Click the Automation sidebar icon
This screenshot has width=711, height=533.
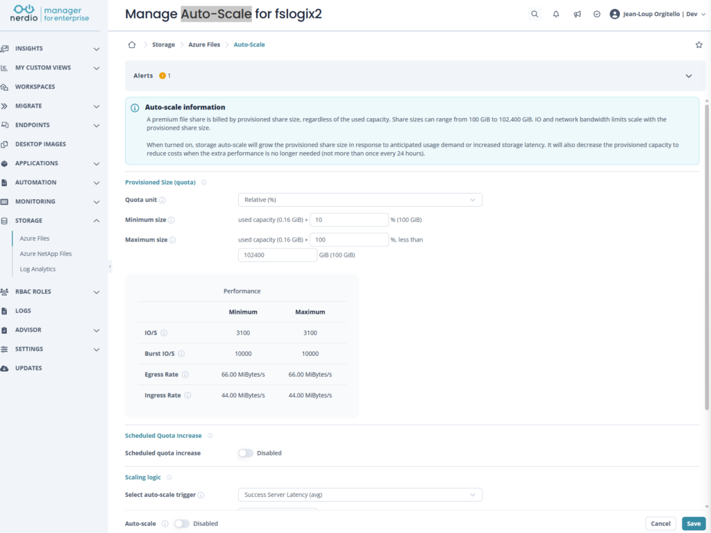5,183
